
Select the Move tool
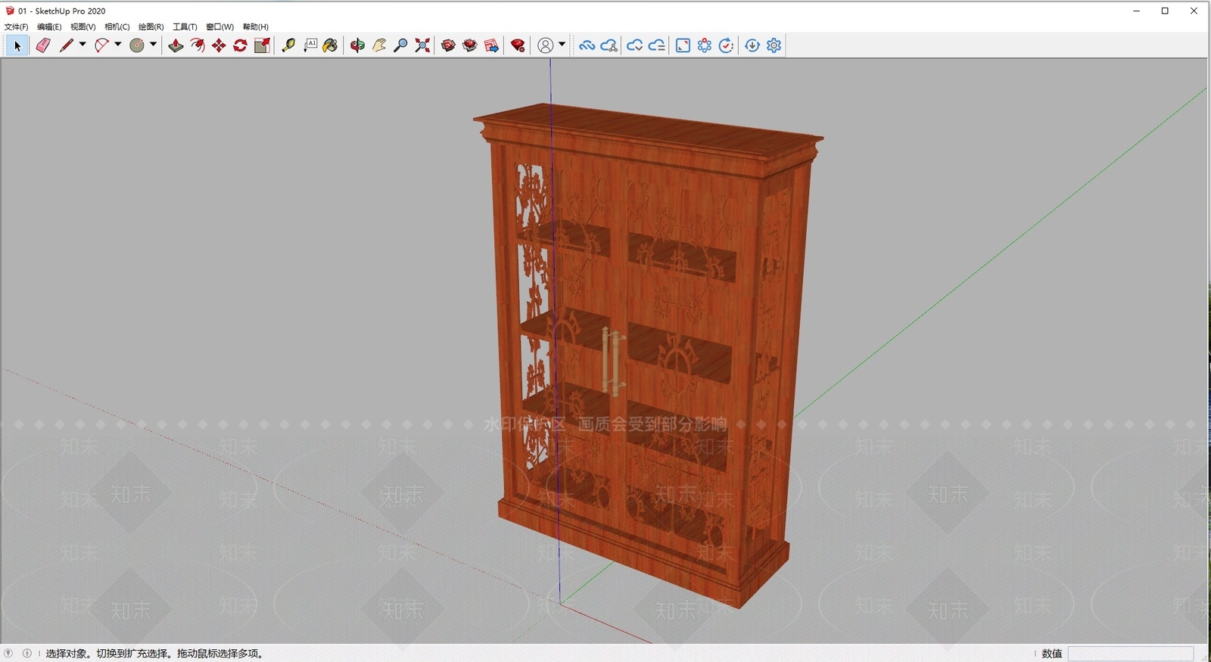(x=219, y=46)
